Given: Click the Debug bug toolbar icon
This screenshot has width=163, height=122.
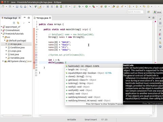Looking at the screenshot, I should [79, 6].
